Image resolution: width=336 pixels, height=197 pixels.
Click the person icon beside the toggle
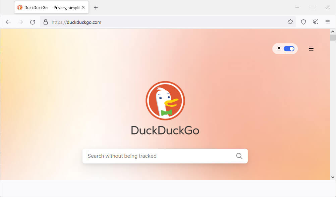[x=279, y=49]
